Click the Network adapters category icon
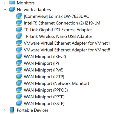 [12, 9]
